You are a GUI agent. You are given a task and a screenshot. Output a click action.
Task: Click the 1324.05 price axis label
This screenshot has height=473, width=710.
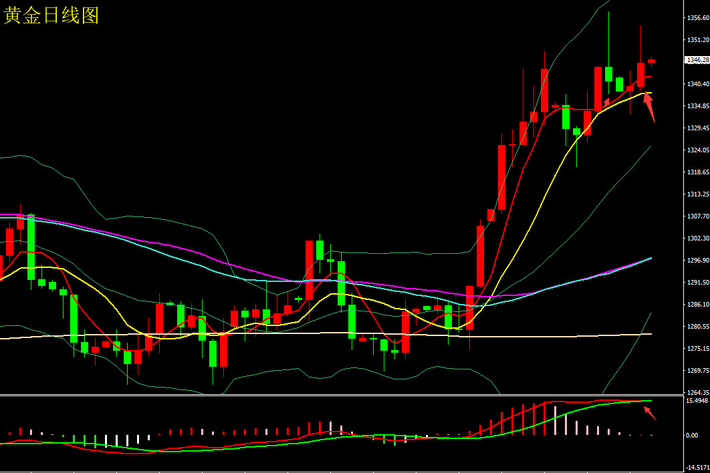(698, 150)
